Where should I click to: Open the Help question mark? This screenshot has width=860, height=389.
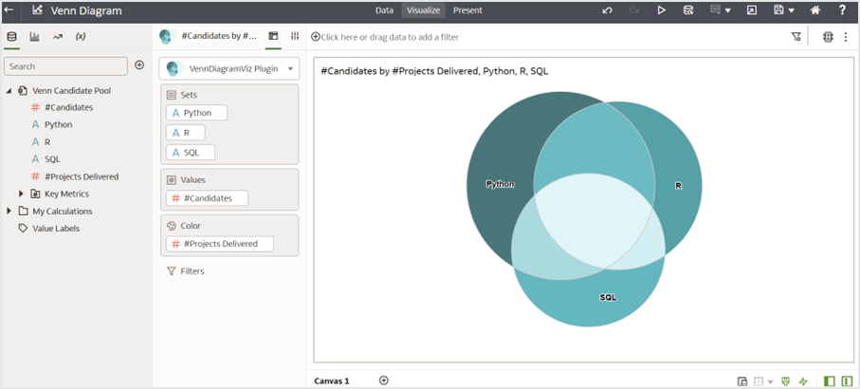coord(842,10)
